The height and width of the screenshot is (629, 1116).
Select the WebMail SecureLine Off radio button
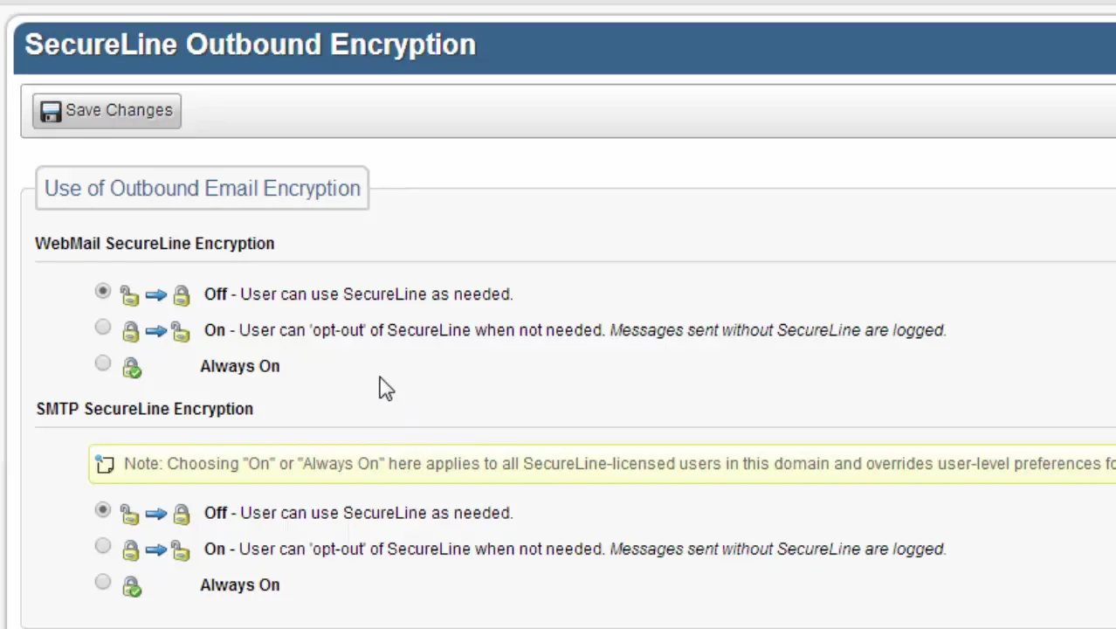click(103, 292)
